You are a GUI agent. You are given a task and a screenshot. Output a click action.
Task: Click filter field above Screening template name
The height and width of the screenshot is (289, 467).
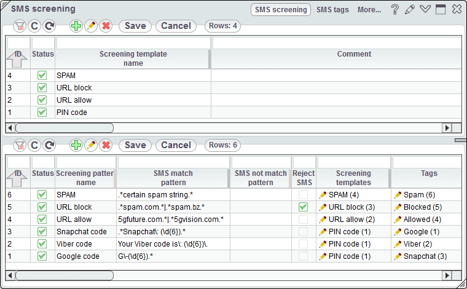(133, 43)
